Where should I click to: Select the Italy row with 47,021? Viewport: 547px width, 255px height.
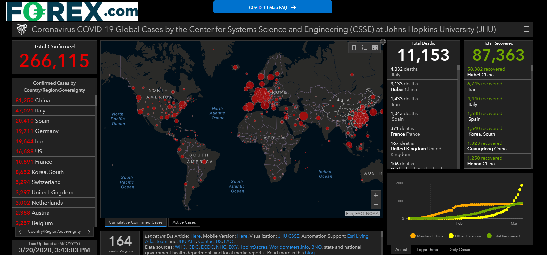[53, 111]
